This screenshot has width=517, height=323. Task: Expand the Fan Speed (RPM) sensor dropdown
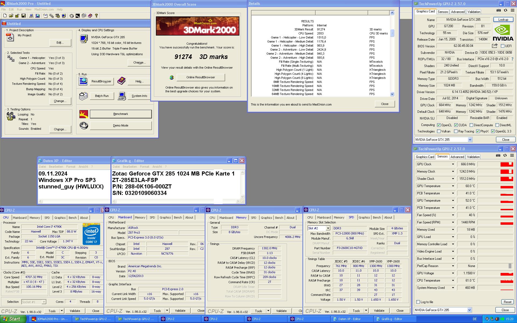(453, 222)
